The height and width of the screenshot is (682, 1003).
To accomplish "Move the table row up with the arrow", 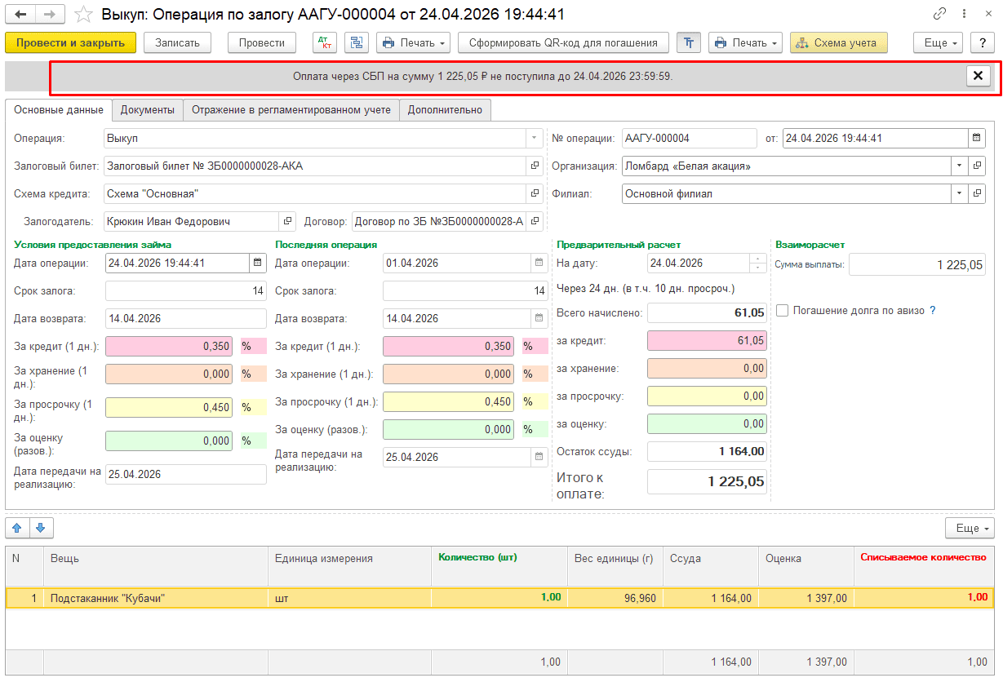I will tap(18, 528).
